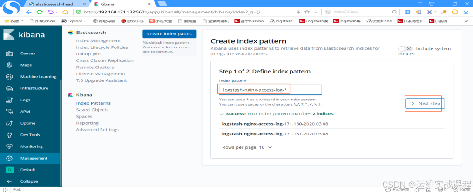Select Management in the sidebar
This screenshot has width=473, height=193.
point(30,158)
